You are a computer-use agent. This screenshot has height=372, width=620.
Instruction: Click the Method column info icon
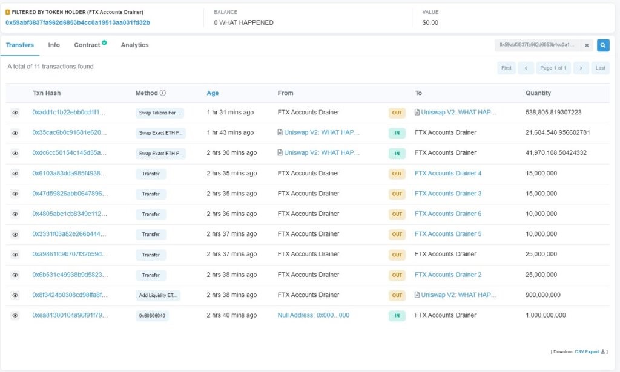pos(162,93)
